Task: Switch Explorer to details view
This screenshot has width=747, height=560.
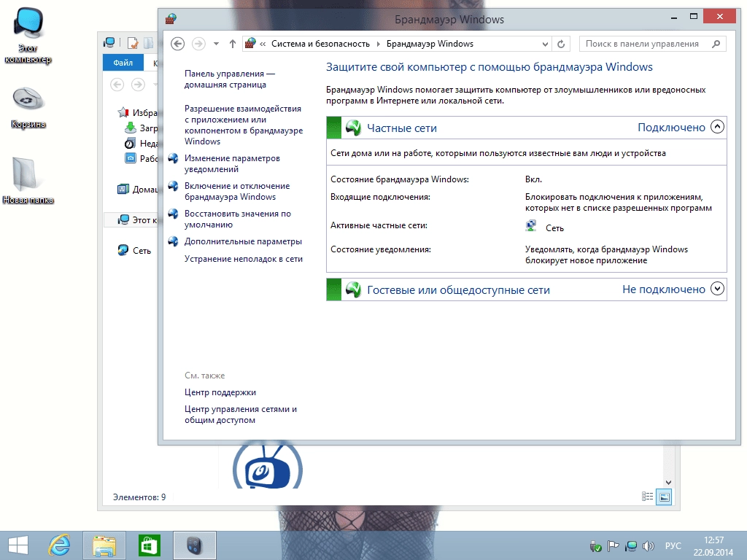Action: (x=648, y=497)
